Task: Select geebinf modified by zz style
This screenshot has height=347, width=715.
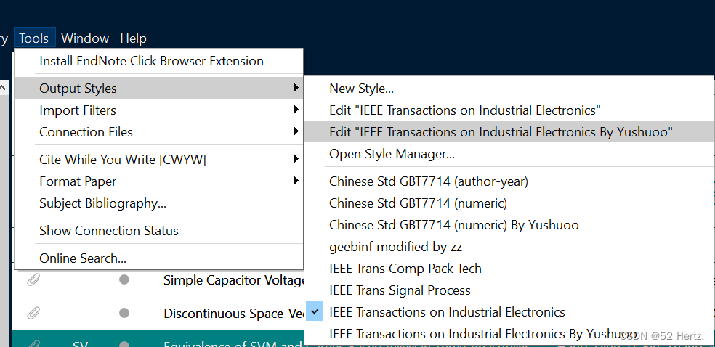Action: pos(509,247)
